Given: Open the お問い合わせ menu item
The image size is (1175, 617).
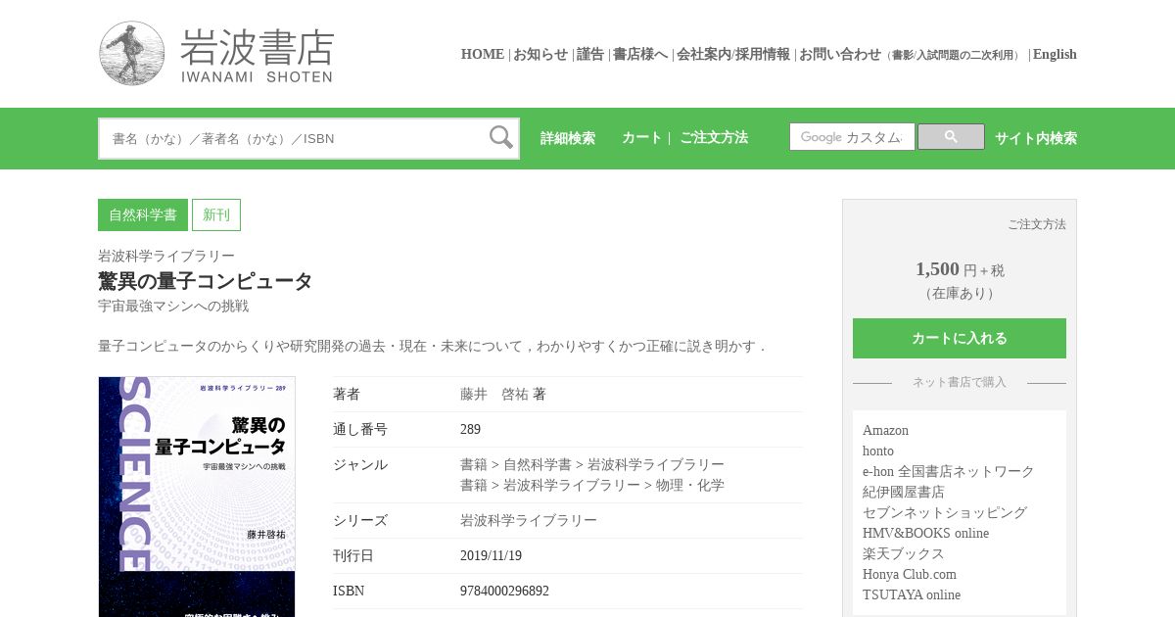Looking at the screenshot, I should (840, 55).
